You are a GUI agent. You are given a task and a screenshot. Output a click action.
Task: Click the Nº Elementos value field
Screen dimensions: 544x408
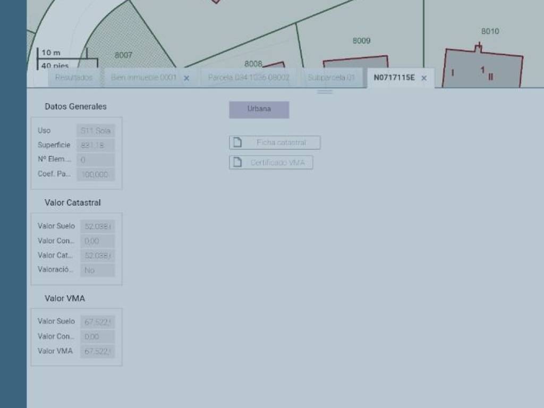pyautogui.click(x=96, y=159)
